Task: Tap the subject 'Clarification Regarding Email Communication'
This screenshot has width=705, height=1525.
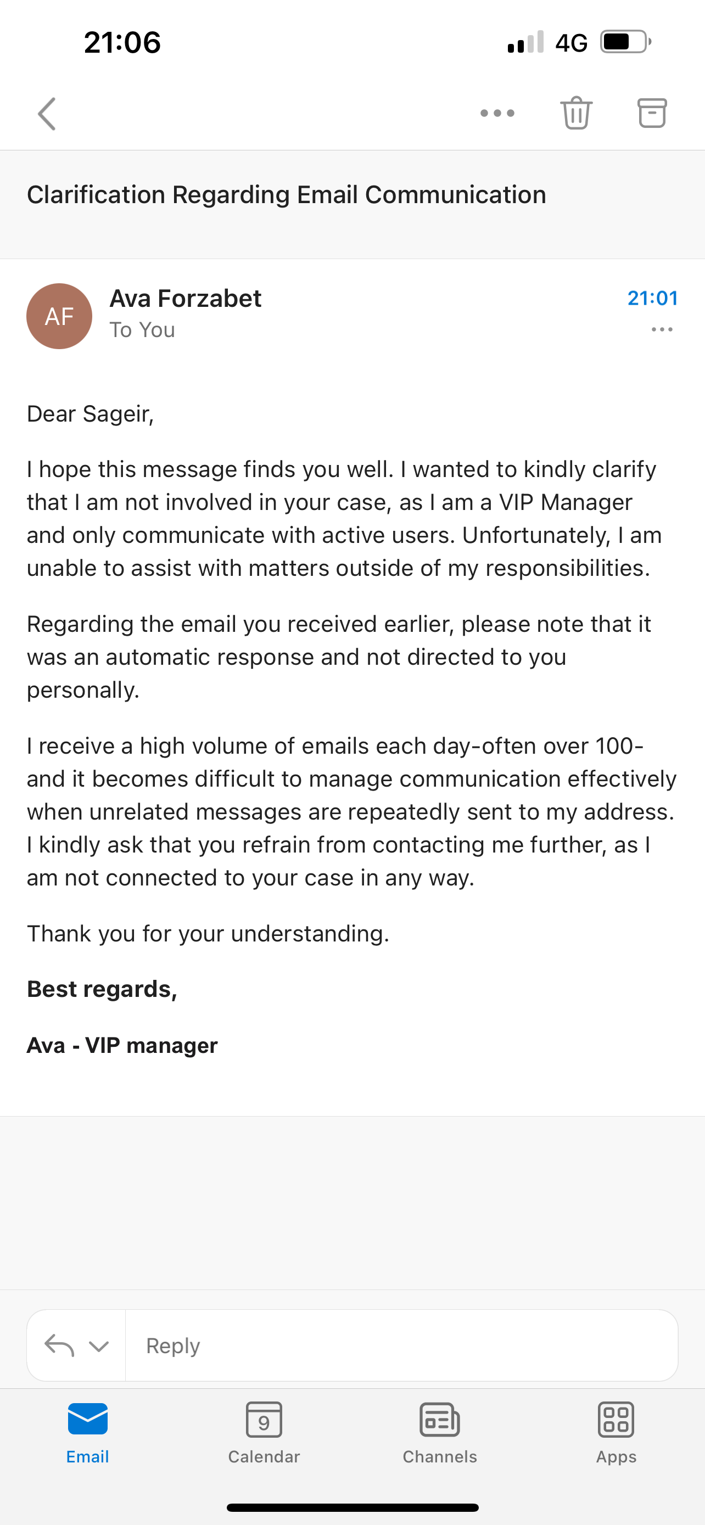Action: pyautogui.click(x=287, y=195)
